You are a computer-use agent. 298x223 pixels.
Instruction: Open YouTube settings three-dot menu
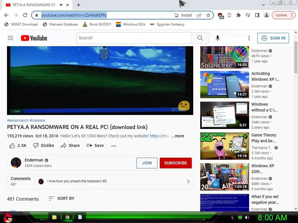click(x=249, y=38)
